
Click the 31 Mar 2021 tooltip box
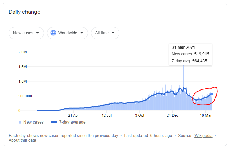tap(190, 54)
